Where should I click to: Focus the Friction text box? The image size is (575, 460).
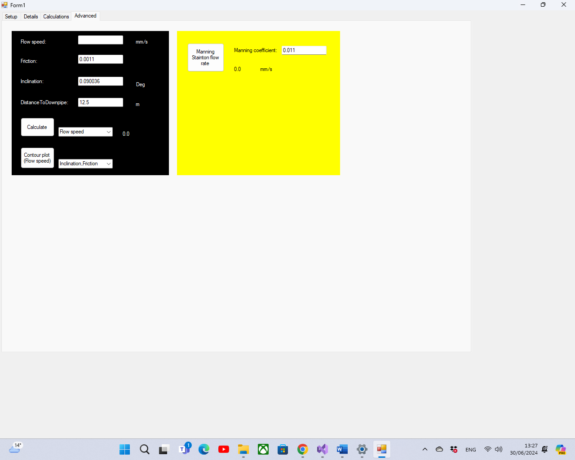point(100,59)
